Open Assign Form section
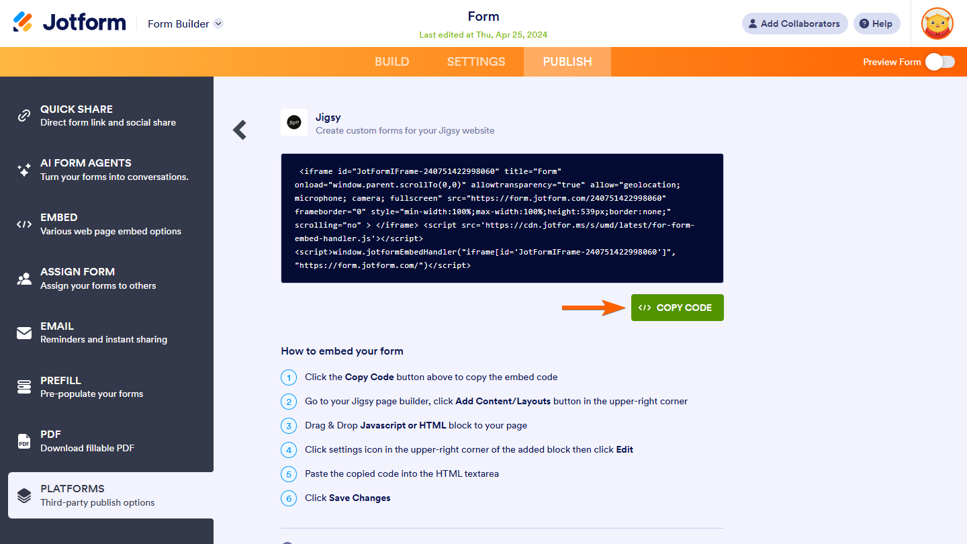967x544 pixels. [107, 279]
